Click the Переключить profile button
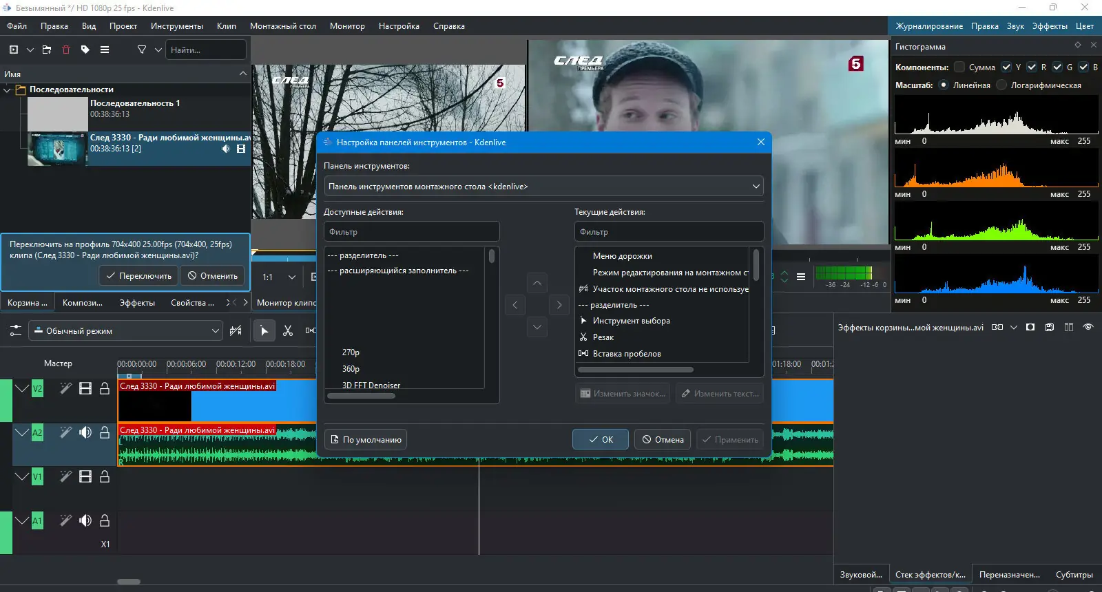1102x592 pixels. [x=138, y=276]
